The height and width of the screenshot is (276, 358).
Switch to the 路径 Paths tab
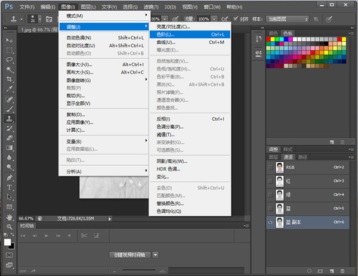point(303,157)
